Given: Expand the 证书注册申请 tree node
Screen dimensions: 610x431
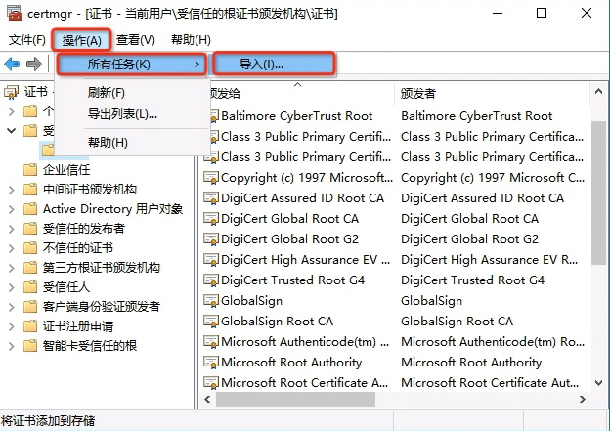Looking at the screenshot, I should [11, 326].
